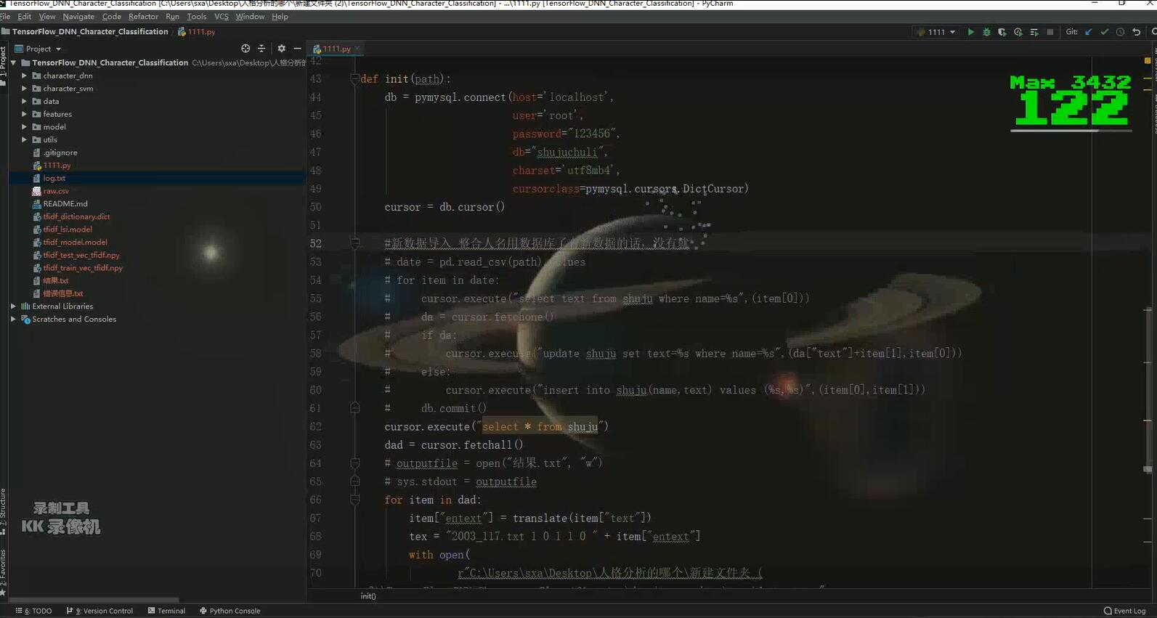
Task: Close the 1111.py editor tab
Action: [x=357, y=49]
